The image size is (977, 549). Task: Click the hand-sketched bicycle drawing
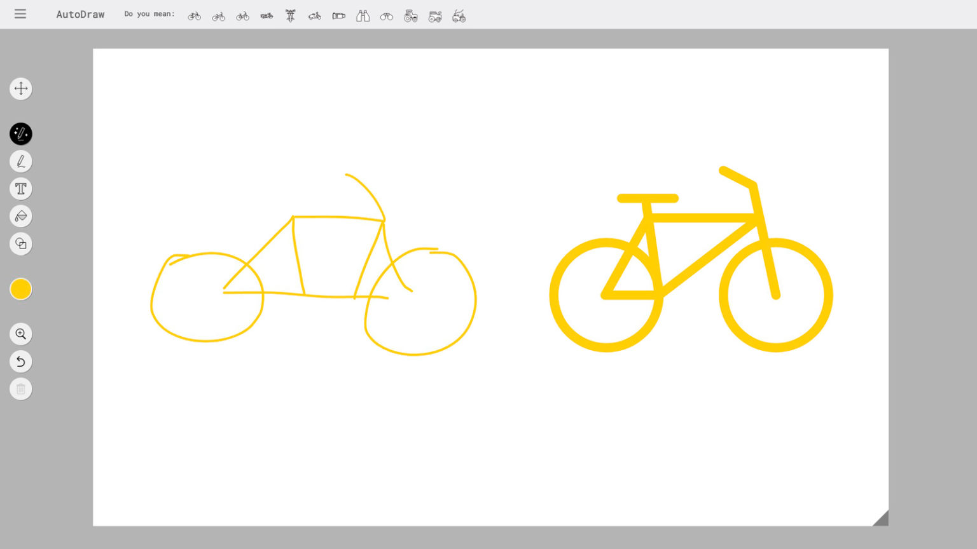(314, 264)
